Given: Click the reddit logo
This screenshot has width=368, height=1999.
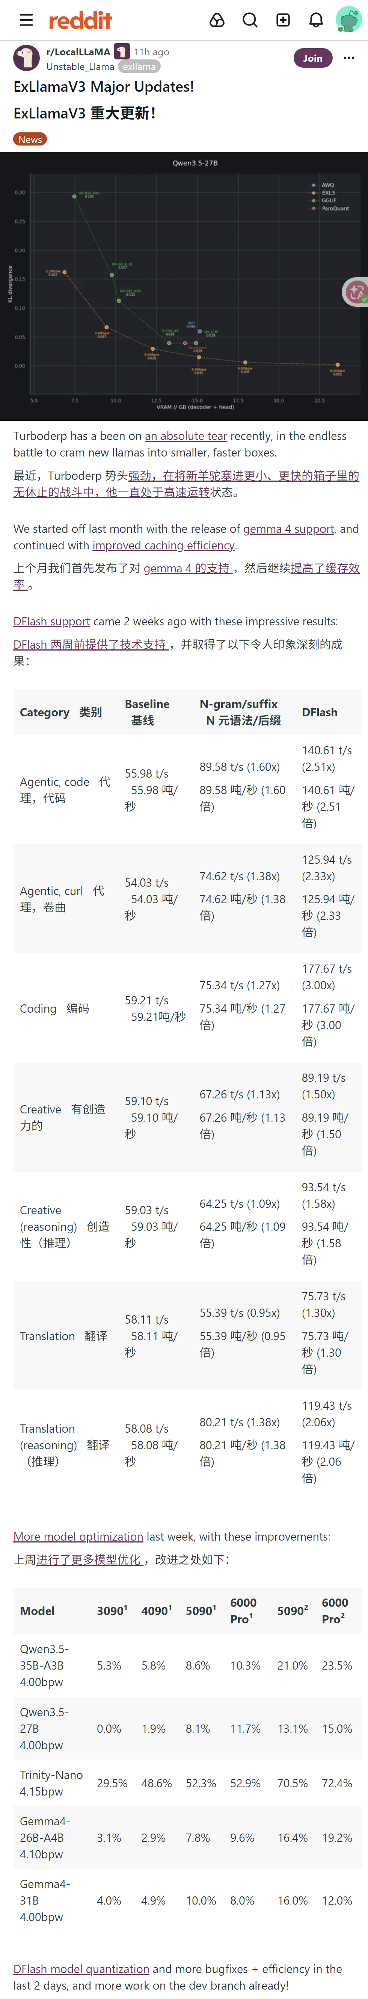Looking at the screenshot, I should pyautogui.click(x=81, y=20).
